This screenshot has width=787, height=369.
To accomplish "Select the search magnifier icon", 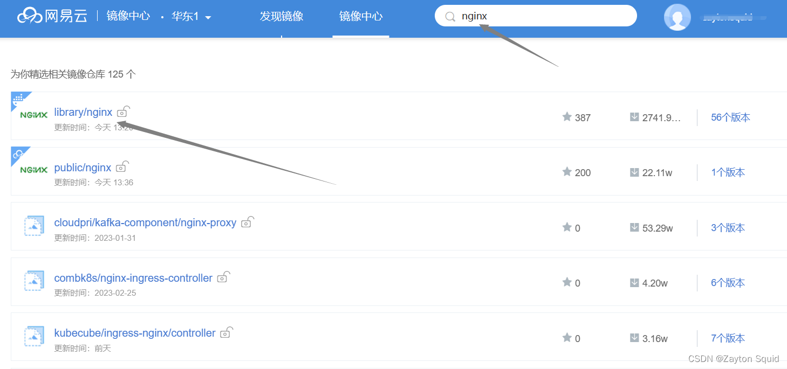I will [450, 16].
